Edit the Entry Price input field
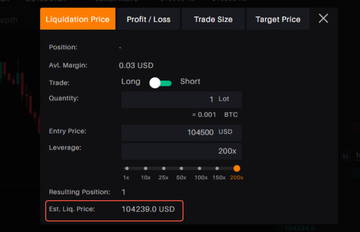This screenshot has width=360, height=232. (181, 132)
